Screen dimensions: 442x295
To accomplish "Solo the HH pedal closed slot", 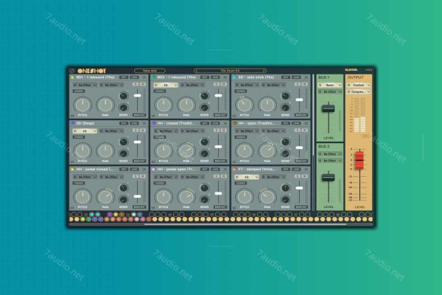I will pos(136,176).
